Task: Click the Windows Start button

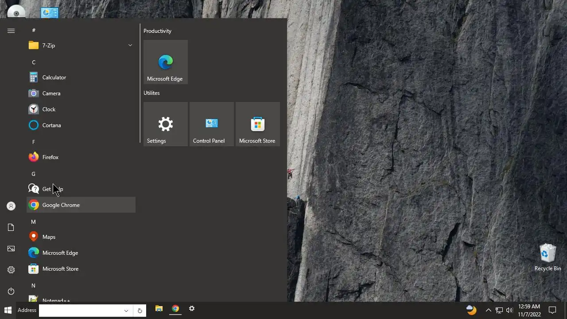Action: [x=8, y=310]
